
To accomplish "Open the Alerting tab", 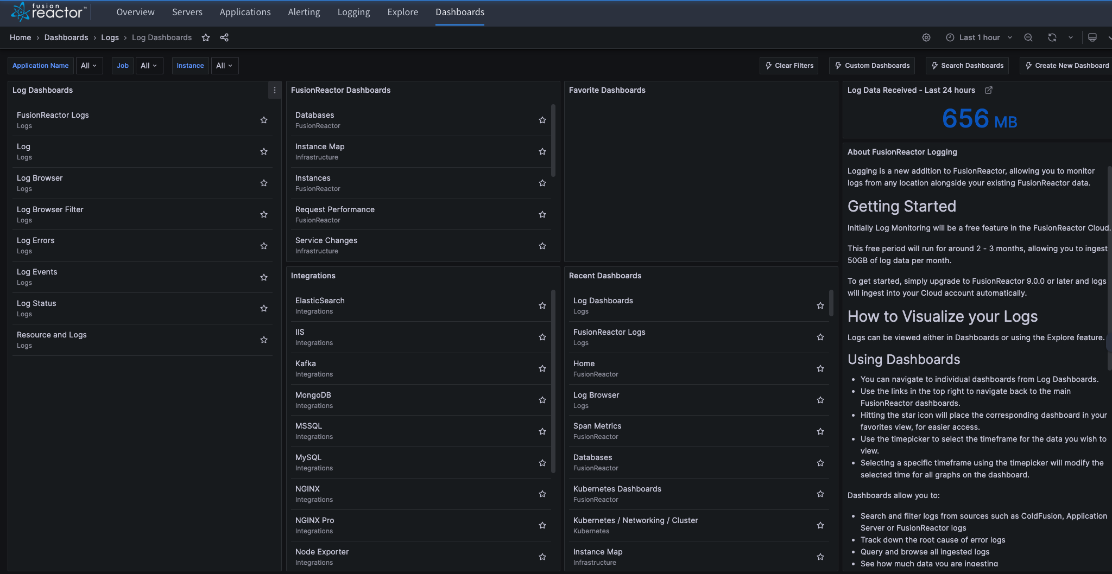I will tap(304, 12).
